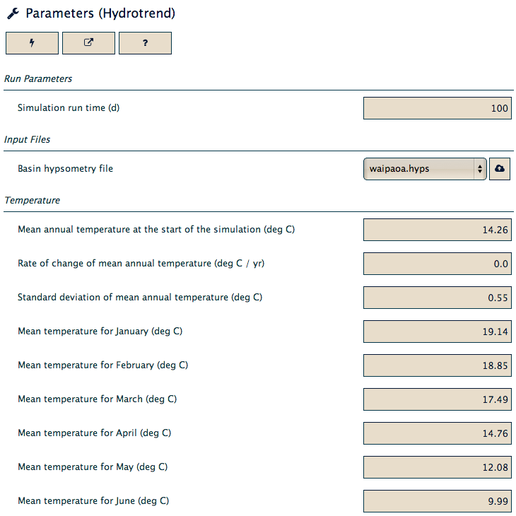516x516 pixels.
Task: Focus the May mean temperature field
Action: pyautogui.click(x=438, y=467)
